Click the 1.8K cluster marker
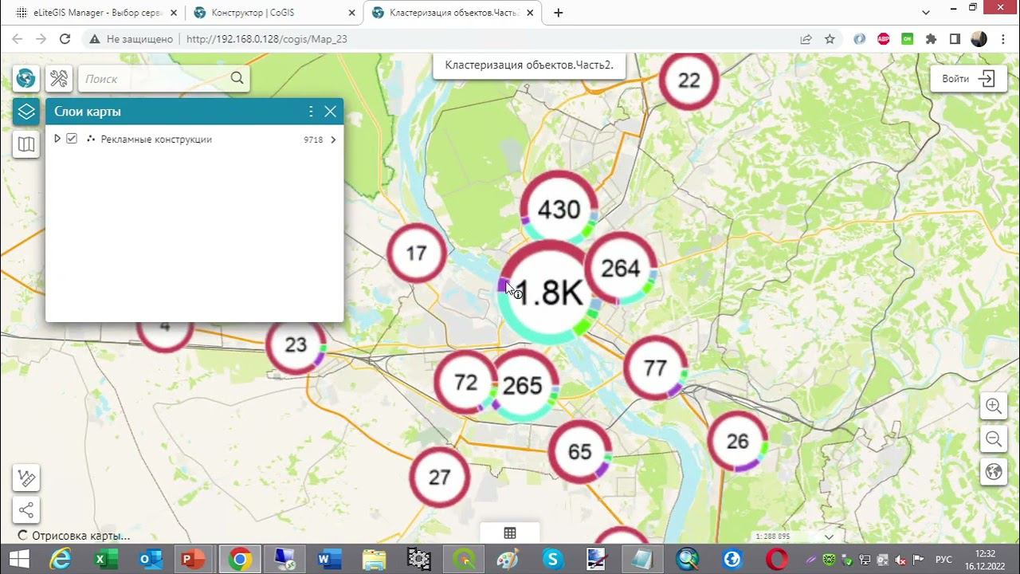Viewport: 1020px width, 574px height. click(549, 293)
